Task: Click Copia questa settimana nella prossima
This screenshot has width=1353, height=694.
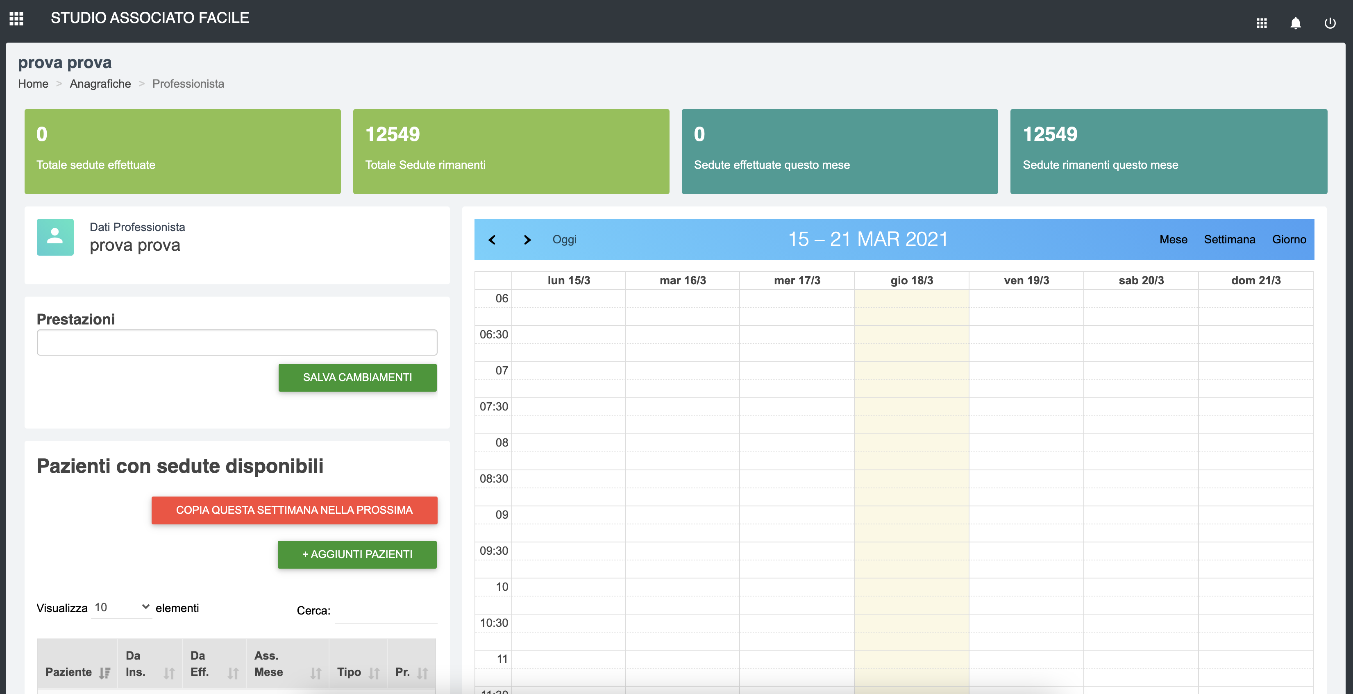Action: (x=294, y=510)
